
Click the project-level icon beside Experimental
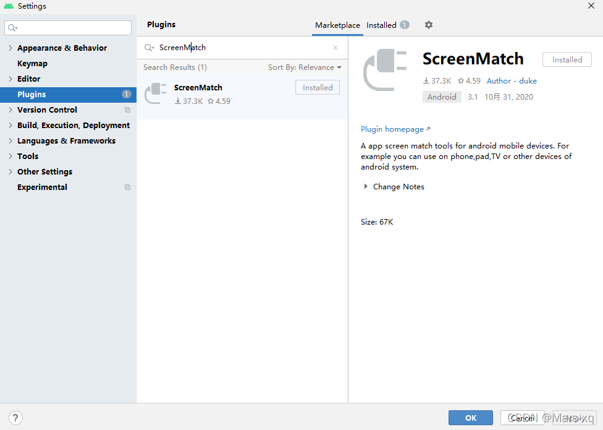click(127, 187)
